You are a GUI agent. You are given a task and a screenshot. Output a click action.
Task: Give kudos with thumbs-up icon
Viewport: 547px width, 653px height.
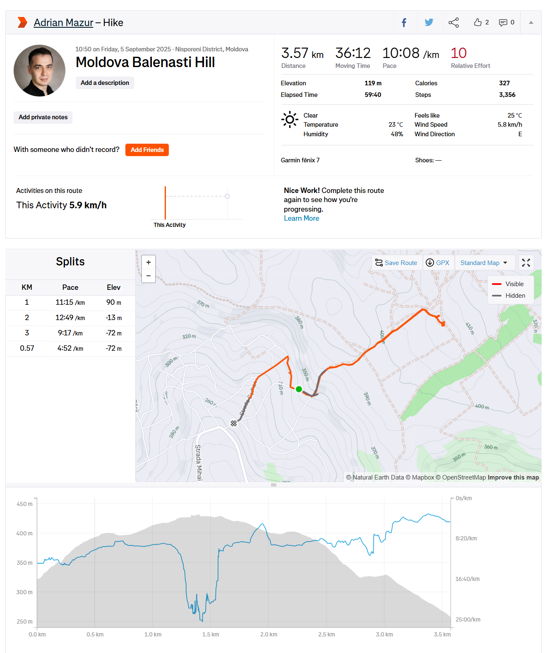coord(478,22)
